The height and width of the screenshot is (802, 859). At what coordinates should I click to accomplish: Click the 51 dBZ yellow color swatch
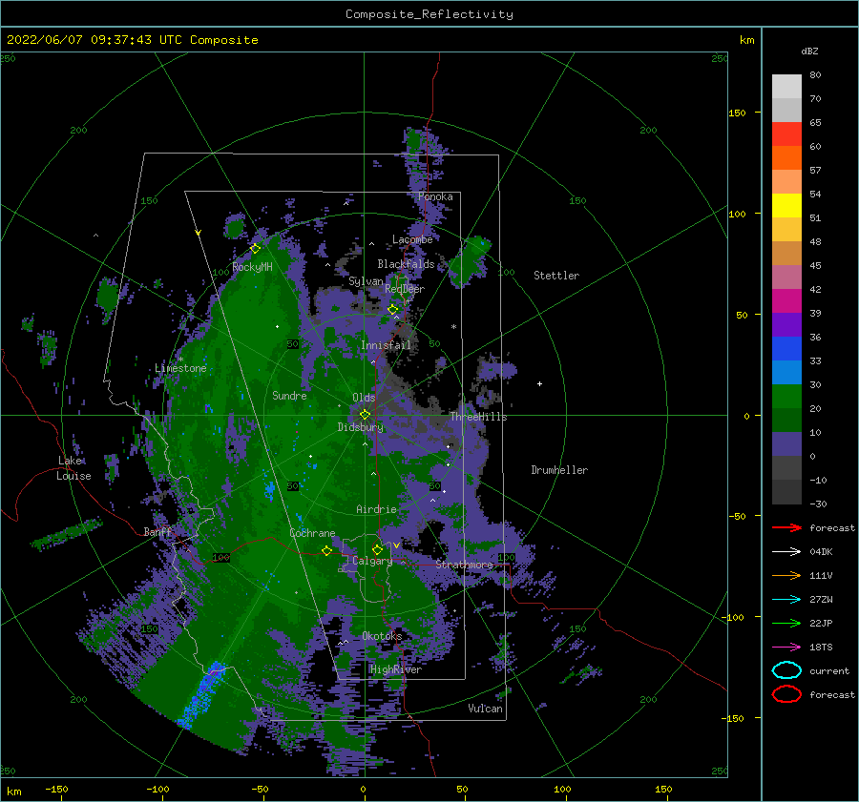pos(786,205)
